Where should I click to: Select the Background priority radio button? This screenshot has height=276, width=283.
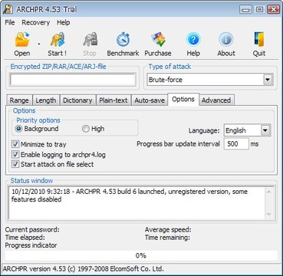coord(19,129)
